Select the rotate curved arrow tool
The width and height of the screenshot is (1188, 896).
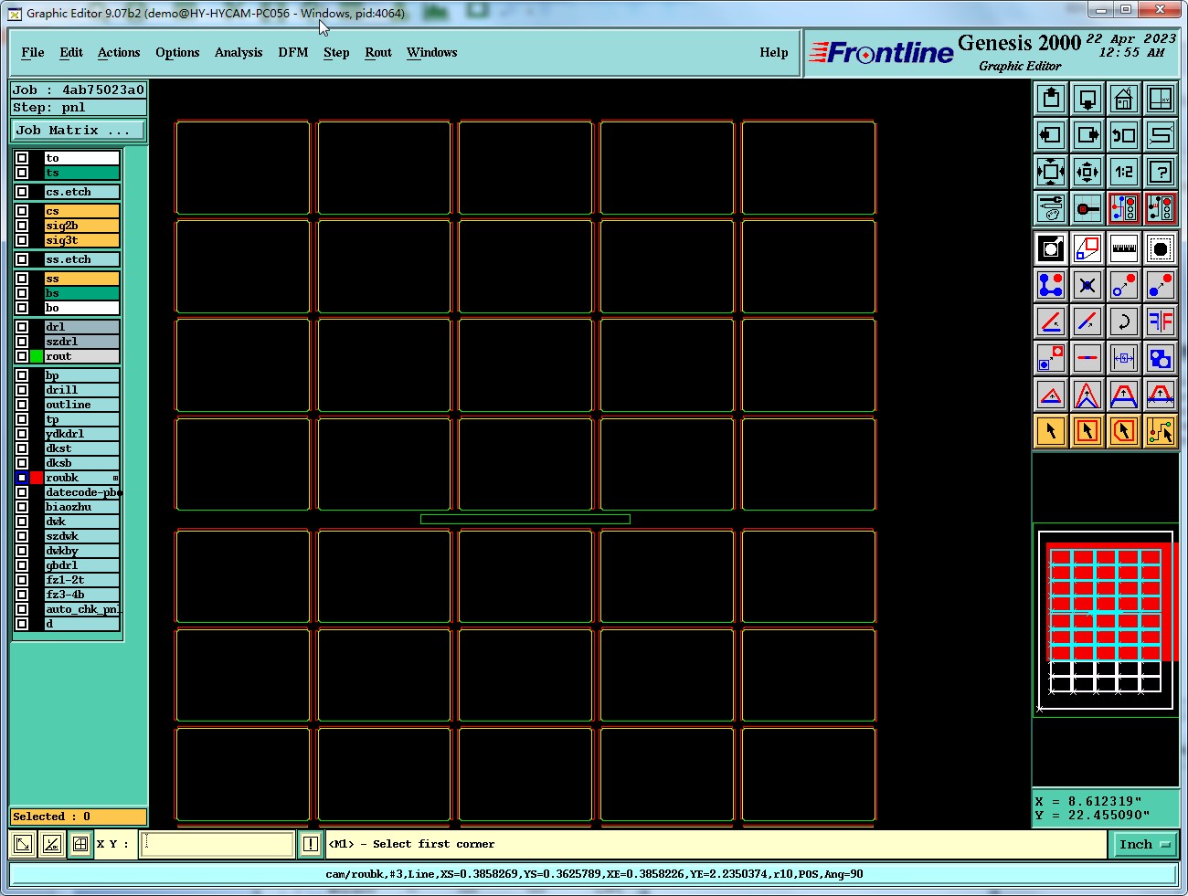(1124, 322)
